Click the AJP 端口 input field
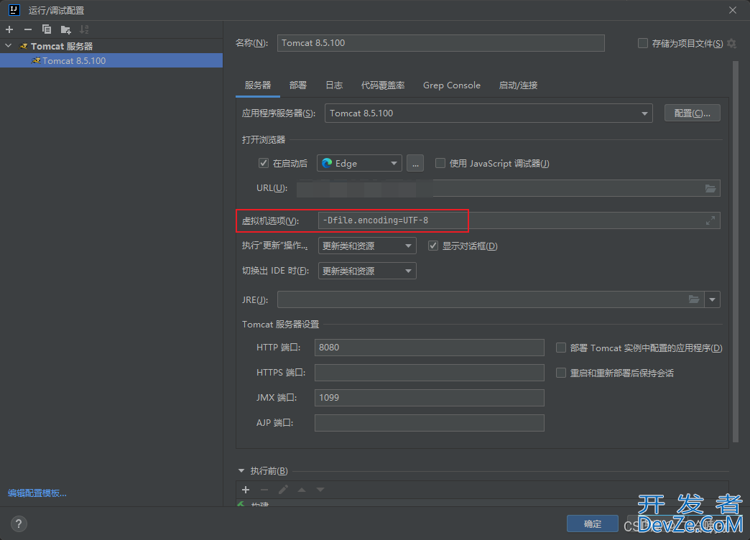This screenshot has height=540, width=750. pos(429,423)
